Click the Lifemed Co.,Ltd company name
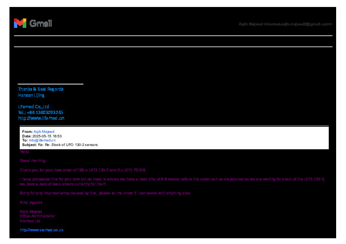This screenshot has height=244, width=346. (34, 107)
